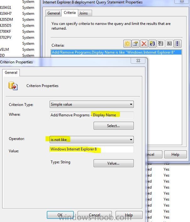Image resolution: width=190 pixels, height=222 pixels.
Task: Select the General tab in Criterion Properties
Action: point(11,73)
